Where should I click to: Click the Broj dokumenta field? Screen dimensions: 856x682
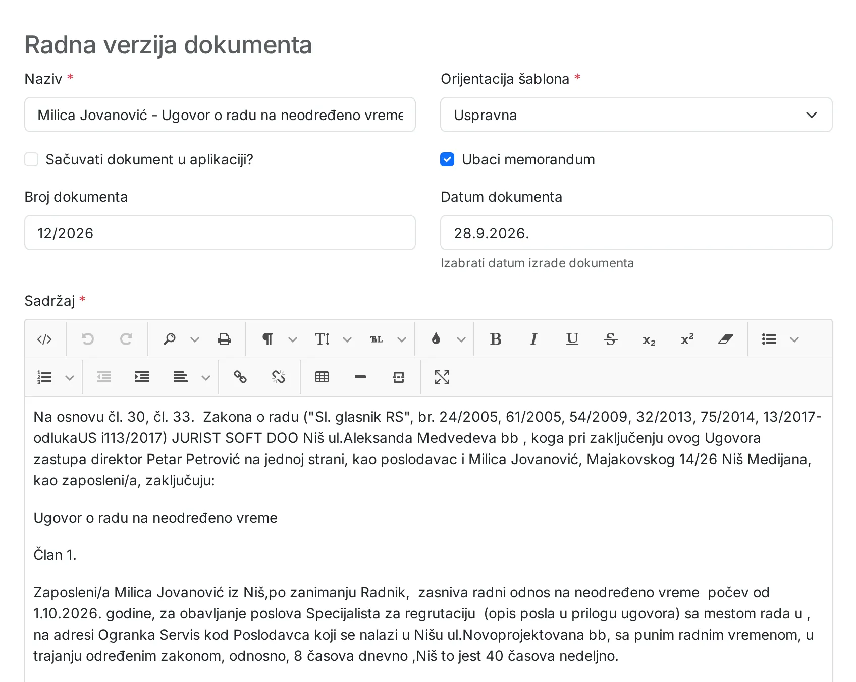[220, 233]
